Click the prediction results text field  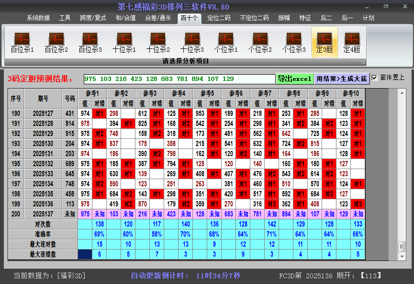[x=179, y=79]
